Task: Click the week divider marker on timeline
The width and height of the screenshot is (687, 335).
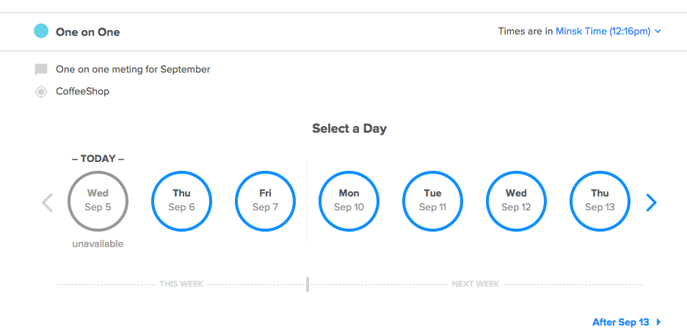Action: pos(308,284)
